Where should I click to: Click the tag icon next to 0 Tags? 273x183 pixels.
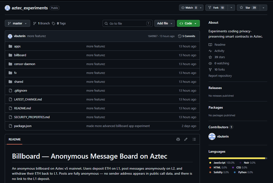[53, 24]
